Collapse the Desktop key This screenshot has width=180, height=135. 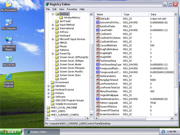pos(53,14)
